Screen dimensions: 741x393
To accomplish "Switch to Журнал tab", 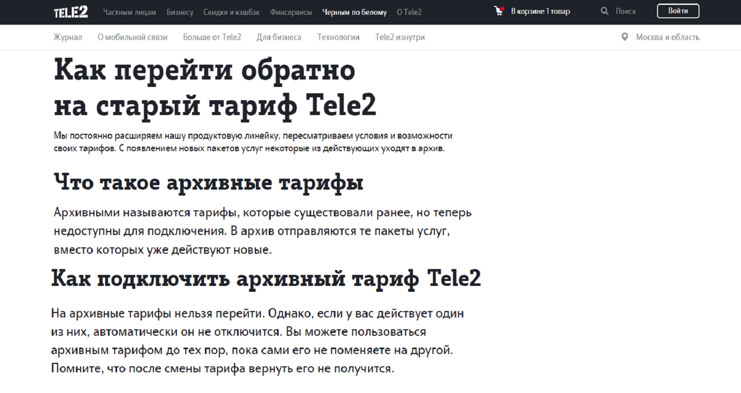I will (x=68, y=37).
